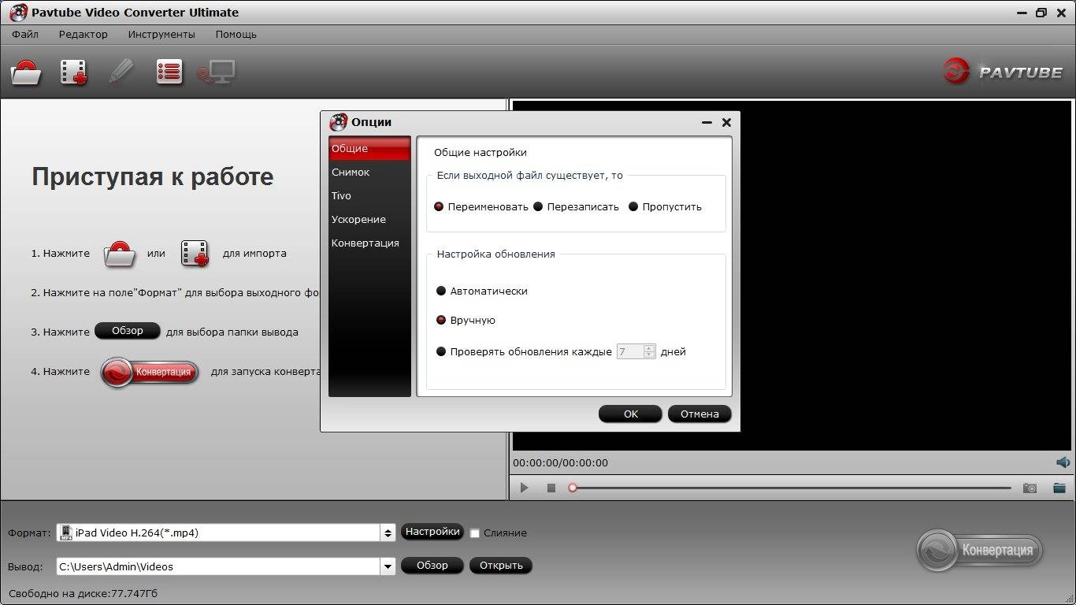This screenshot has height=605, width=1076.
Task: Switch to the Снимок tab
Action: [369, 172]
